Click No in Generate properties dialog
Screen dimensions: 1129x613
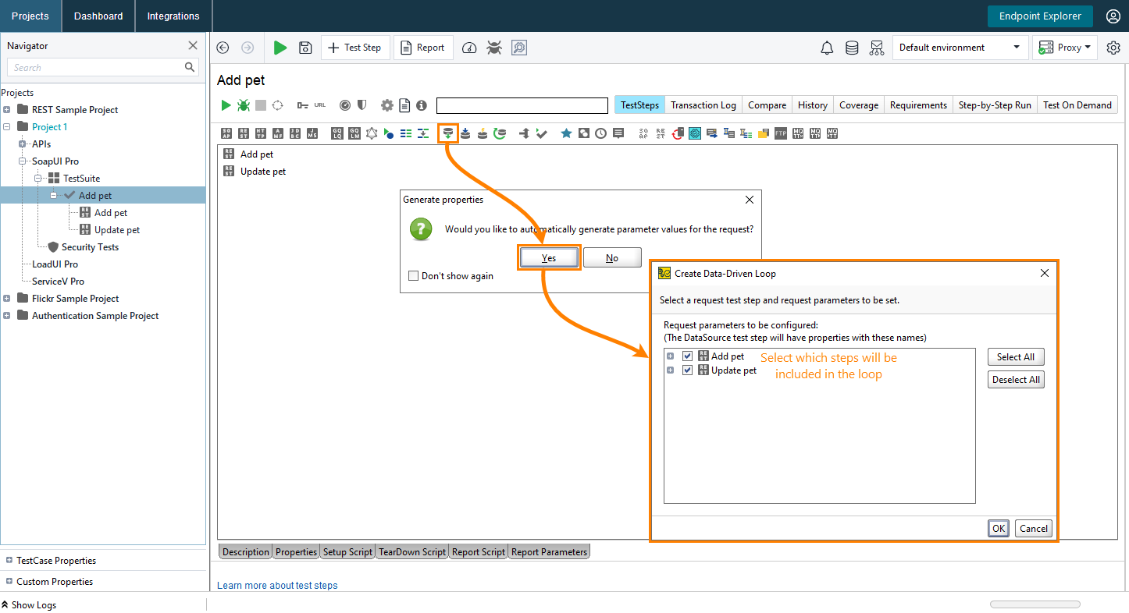coord(612,258)
